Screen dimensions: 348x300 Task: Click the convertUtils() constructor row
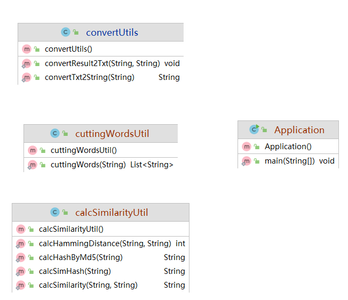click(x=68, y=49)
